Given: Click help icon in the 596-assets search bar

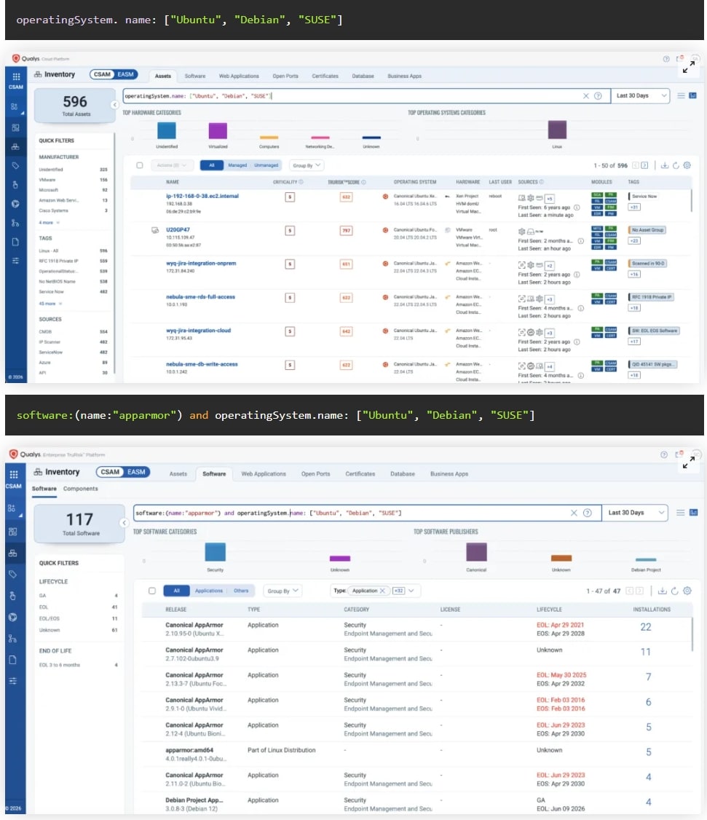Looking at the screenshot, I should [598, 95].
